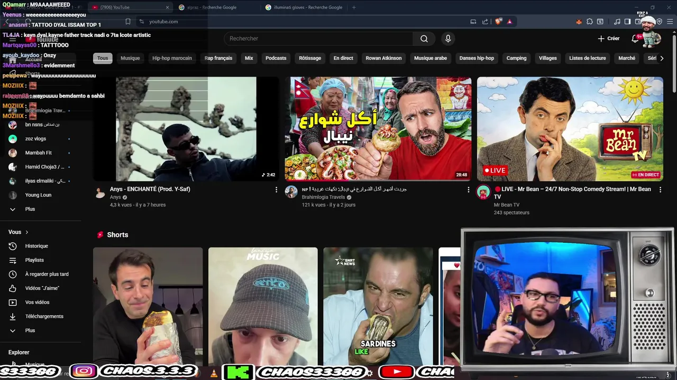677x380 pixels.
Task: Open the Brave VPN shield icon
Action: [659, 22]
